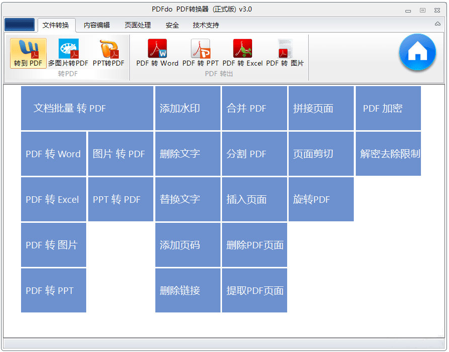Open the 页面处理 tab
The height and width of the screenshot is (352, 449).
pos(137,25)
